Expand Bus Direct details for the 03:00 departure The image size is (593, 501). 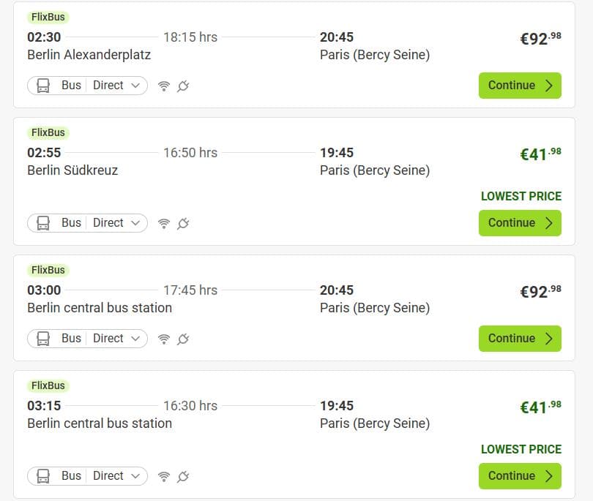click(x=87, y=339)
